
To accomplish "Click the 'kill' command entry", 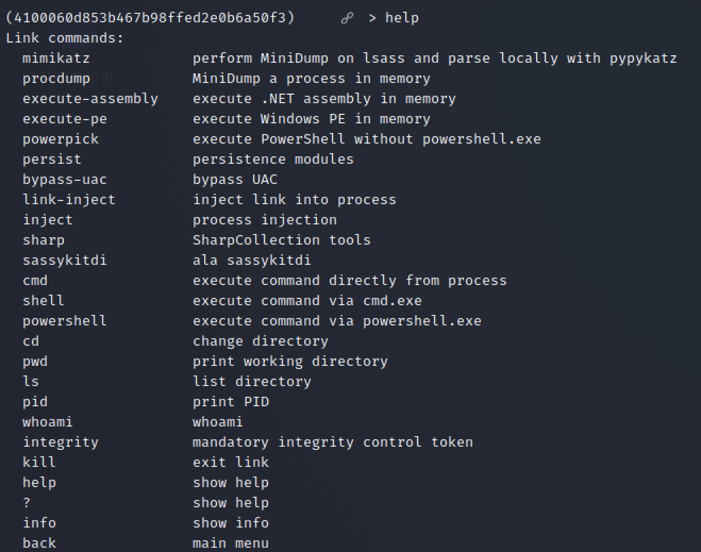I will coord(39,463).
